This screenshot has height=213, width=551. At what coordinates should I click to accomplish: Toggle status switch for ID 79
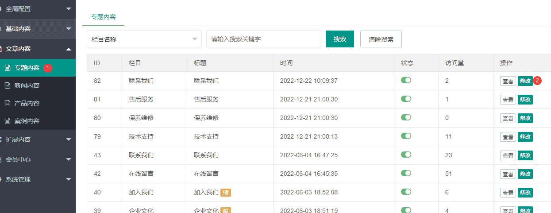[x=406, y=136]
